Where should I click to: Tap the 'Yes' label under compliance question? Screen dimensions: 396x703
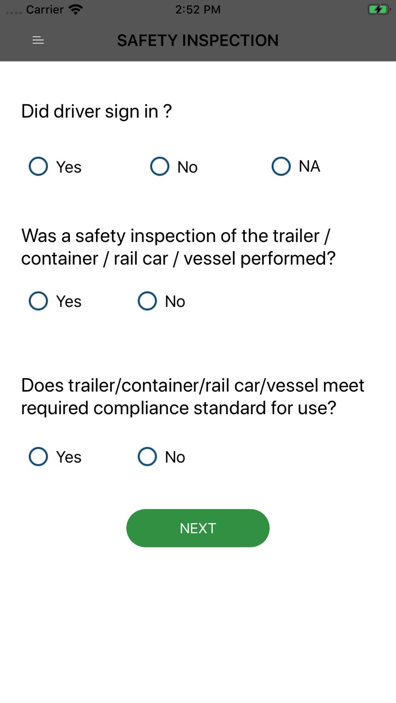tap(69, 457)
